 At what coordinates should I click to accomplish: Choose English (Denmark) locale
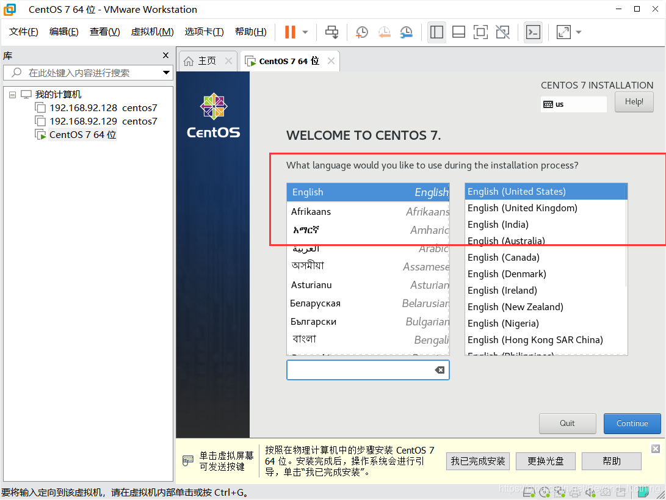[x=545, y=274]
